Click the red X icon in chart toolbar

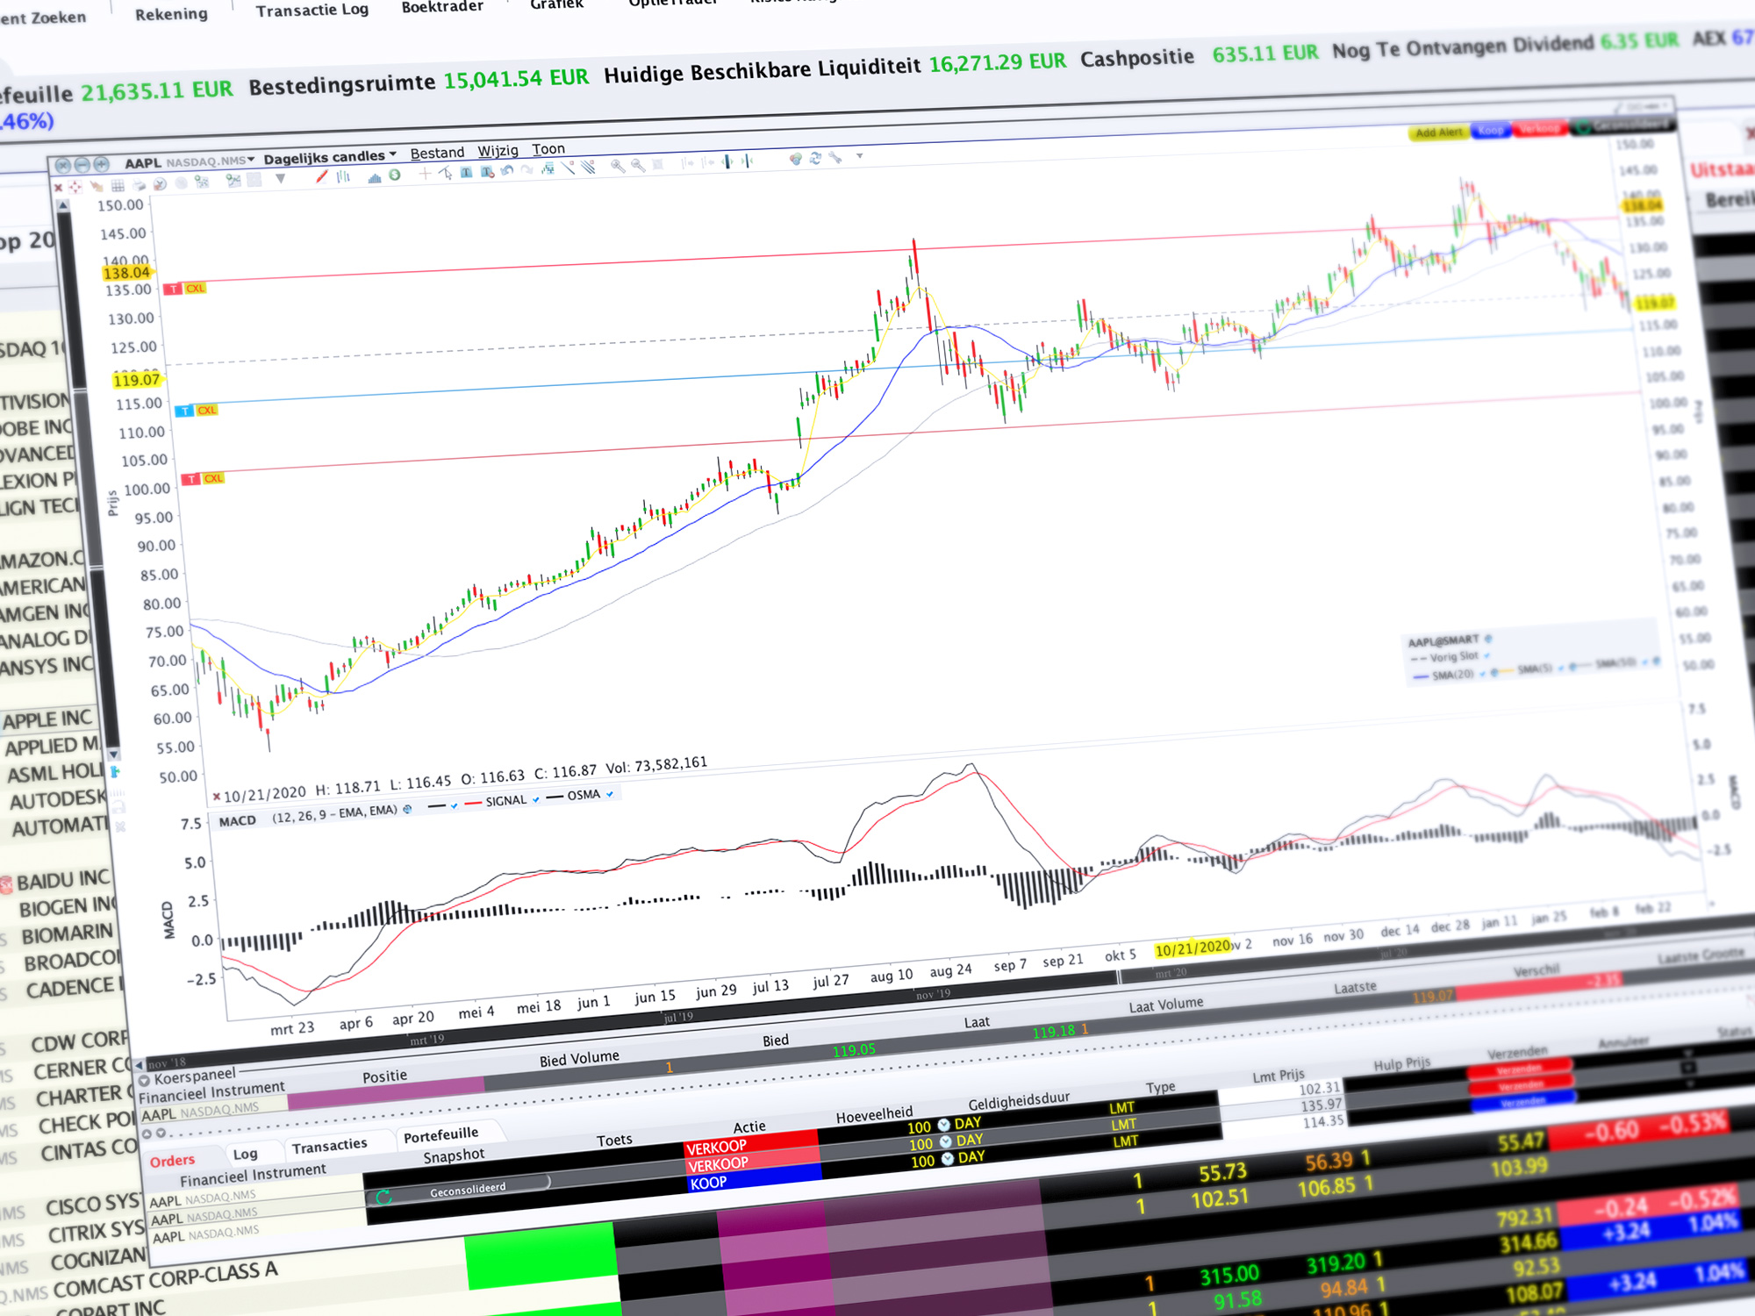point(59,187)
